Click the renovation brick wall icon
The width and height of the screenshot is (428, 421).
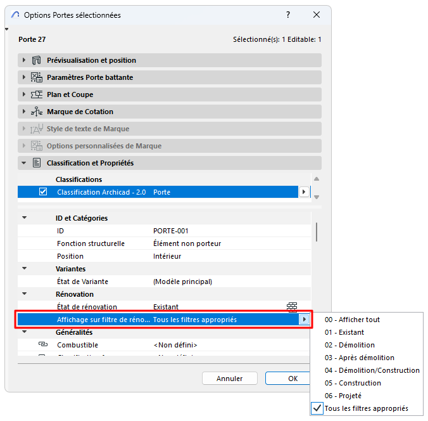(x=292, y=307)
